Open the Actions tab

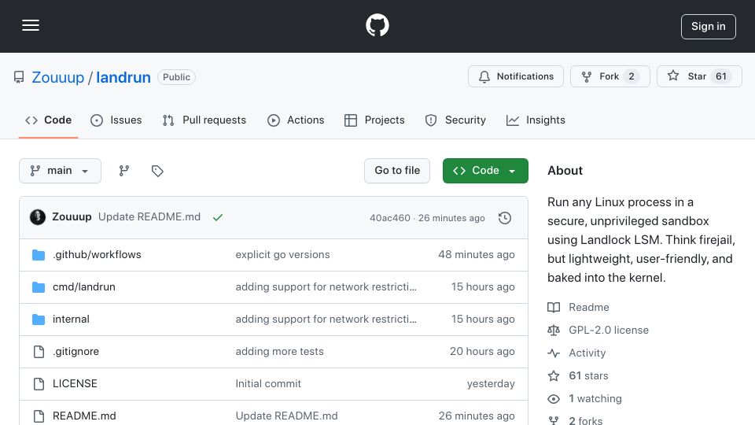(296, 120)
